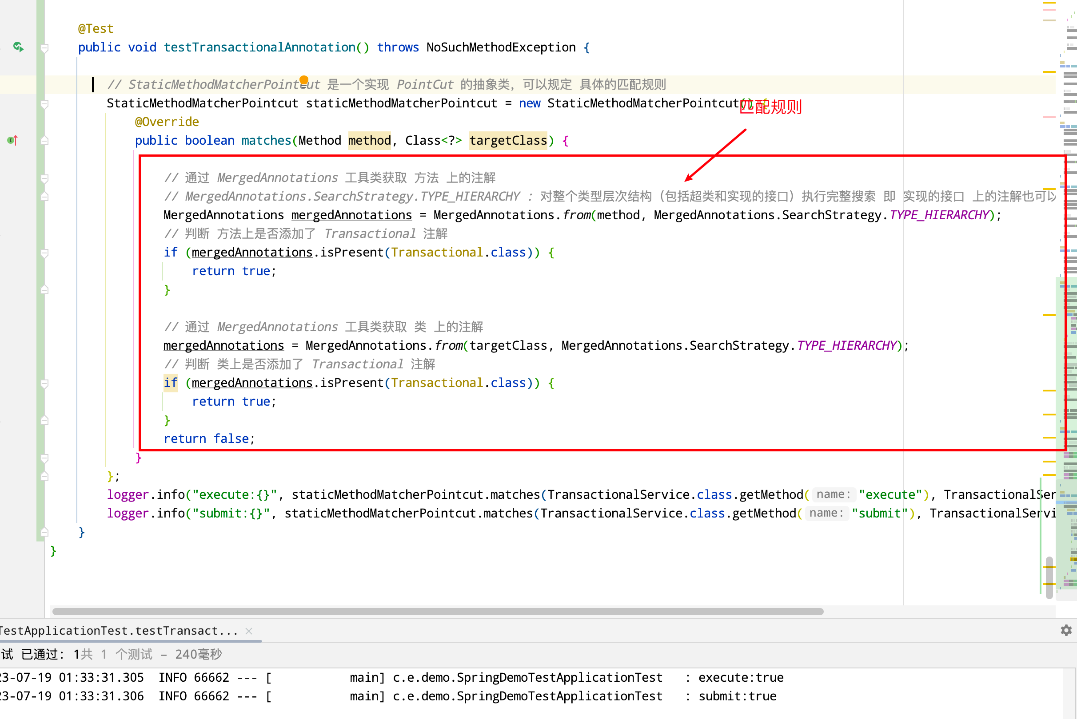Fold the first if isPresent block
The image size is (1077, 719).
44,253
